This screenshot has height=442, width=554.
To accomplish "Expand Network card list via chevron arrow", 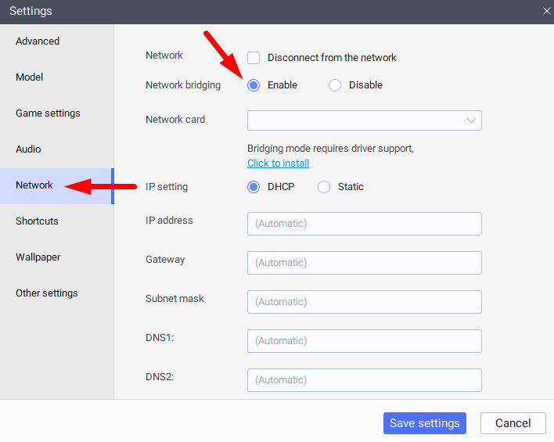I will pos(471,120).
